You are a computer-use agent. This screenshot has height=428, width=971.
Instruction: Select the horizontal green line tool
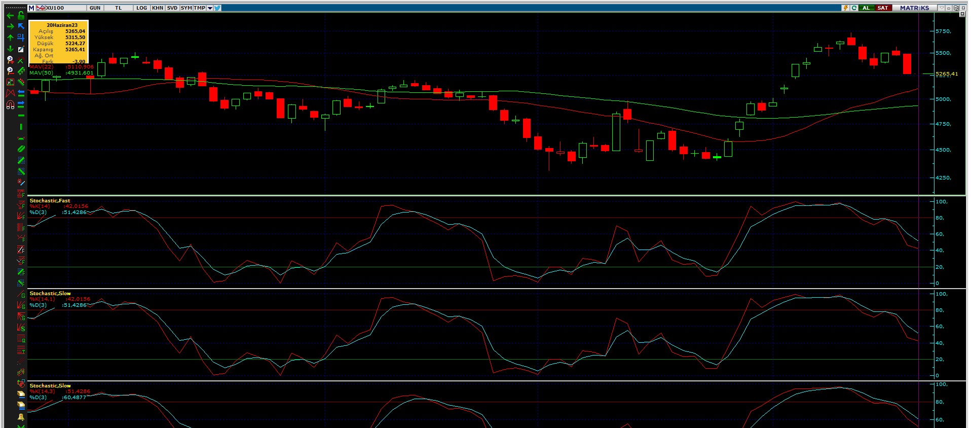click(x=21, y=116)
